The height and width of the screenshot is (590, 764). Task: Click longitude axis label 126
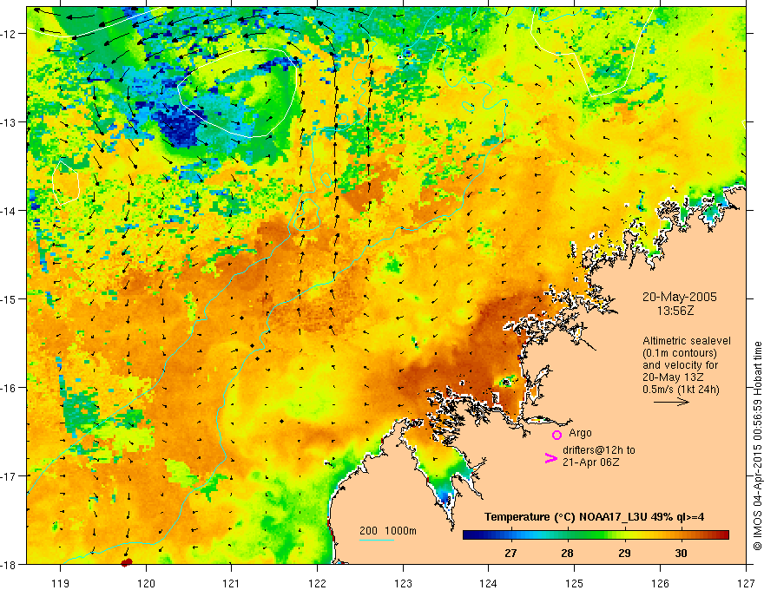tap(660, 583)
